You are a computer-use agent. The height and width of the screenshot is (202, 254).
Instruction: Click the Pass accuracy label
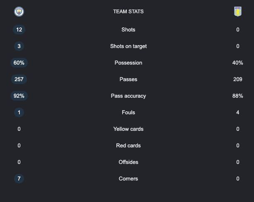click(x=128, y=96)
